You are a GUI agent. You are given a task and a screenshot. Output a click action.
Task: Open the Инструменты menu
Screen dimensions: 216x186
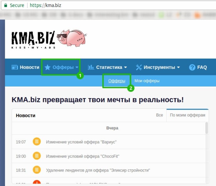click(x=159, y=67)
